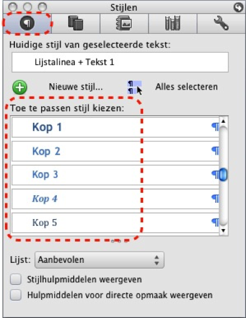Enable Hulpmiddelen voor directe opmaak weergeven
246x318 pixels.
tap(16, 295)
